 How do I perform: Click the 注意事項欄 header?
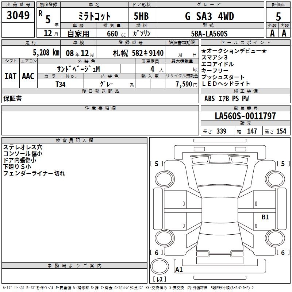click(x=100, y=108)
